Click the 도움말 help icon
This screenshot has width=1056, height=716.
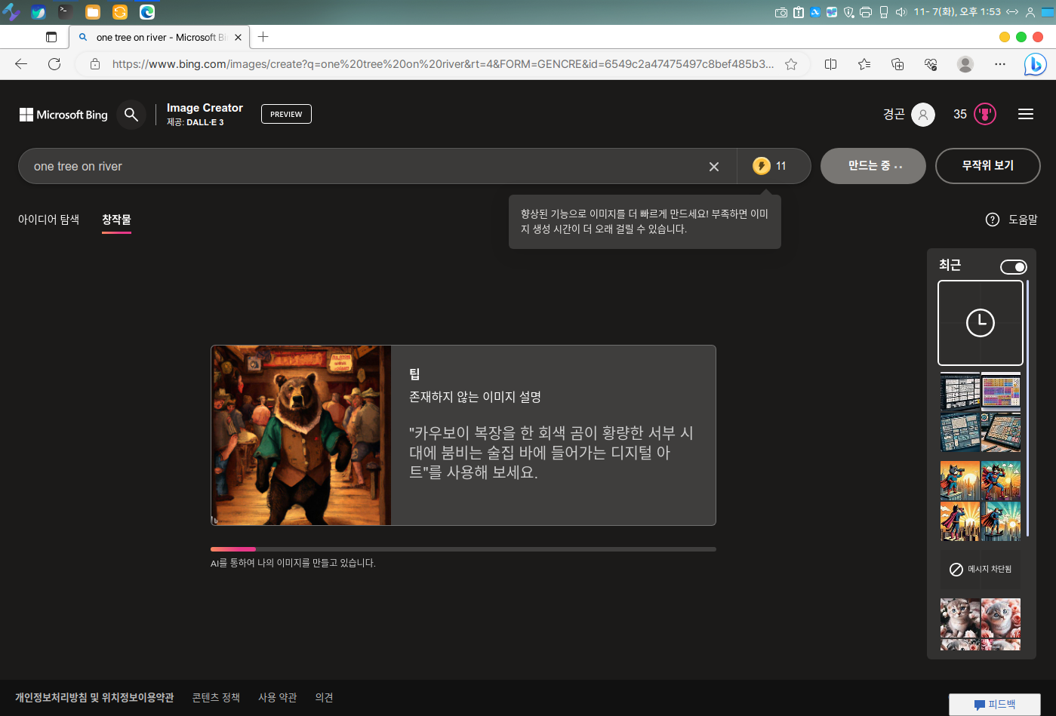coord(993,220)
